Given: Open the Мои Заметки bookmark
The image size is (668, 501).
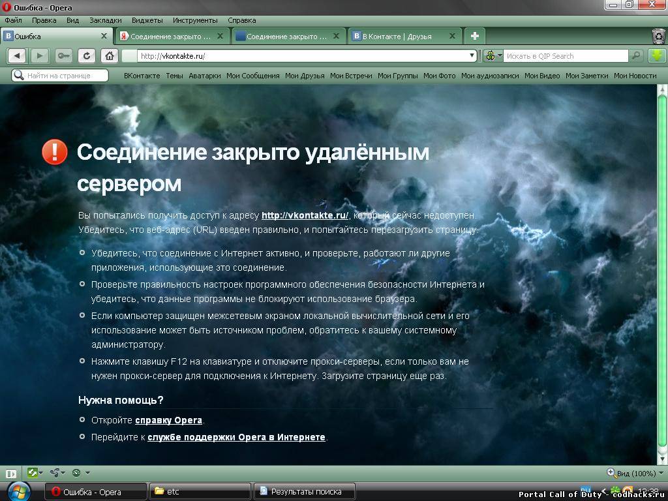Looking at the screenshot, I should click(x=586, y=76).
